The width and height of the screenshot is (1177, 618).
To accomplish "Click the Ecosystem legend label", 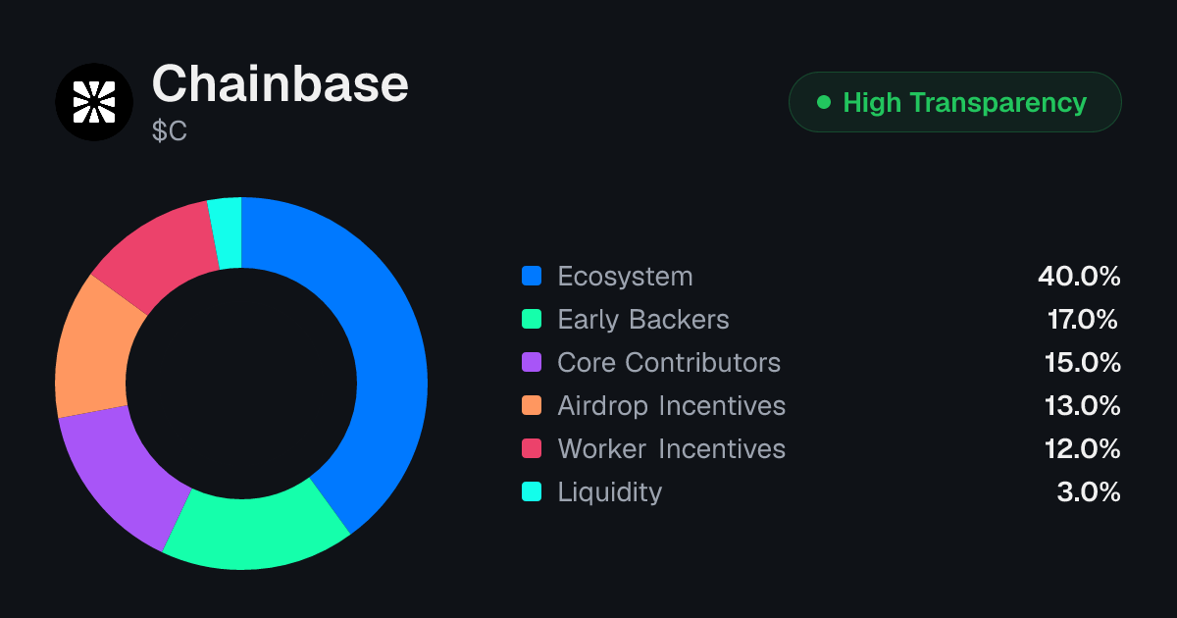I will pos(625,278).
